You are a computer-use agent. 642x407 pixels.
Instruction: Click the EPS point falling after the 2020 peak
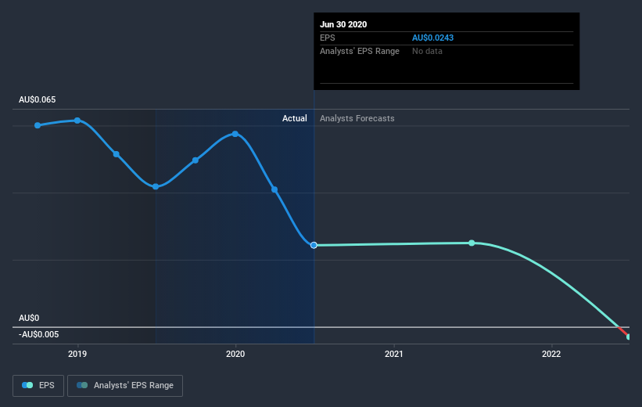(274, 189)
